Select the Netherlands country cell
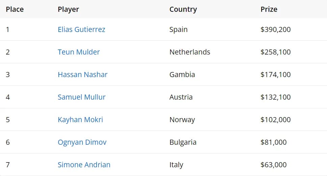Viewport: 327px width, 176px height. [190, 52]
